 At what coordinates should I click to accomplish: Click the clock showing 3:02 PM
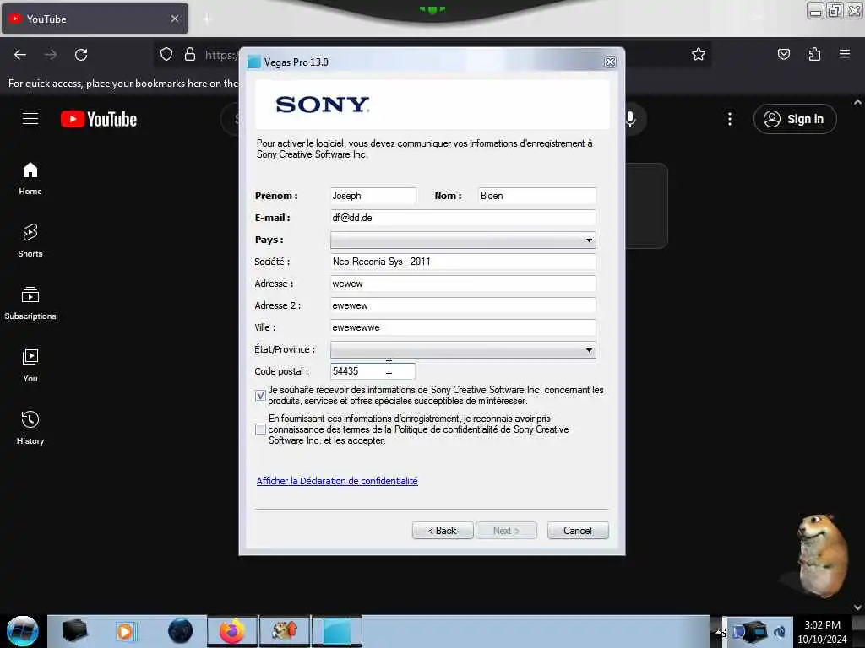822,625
